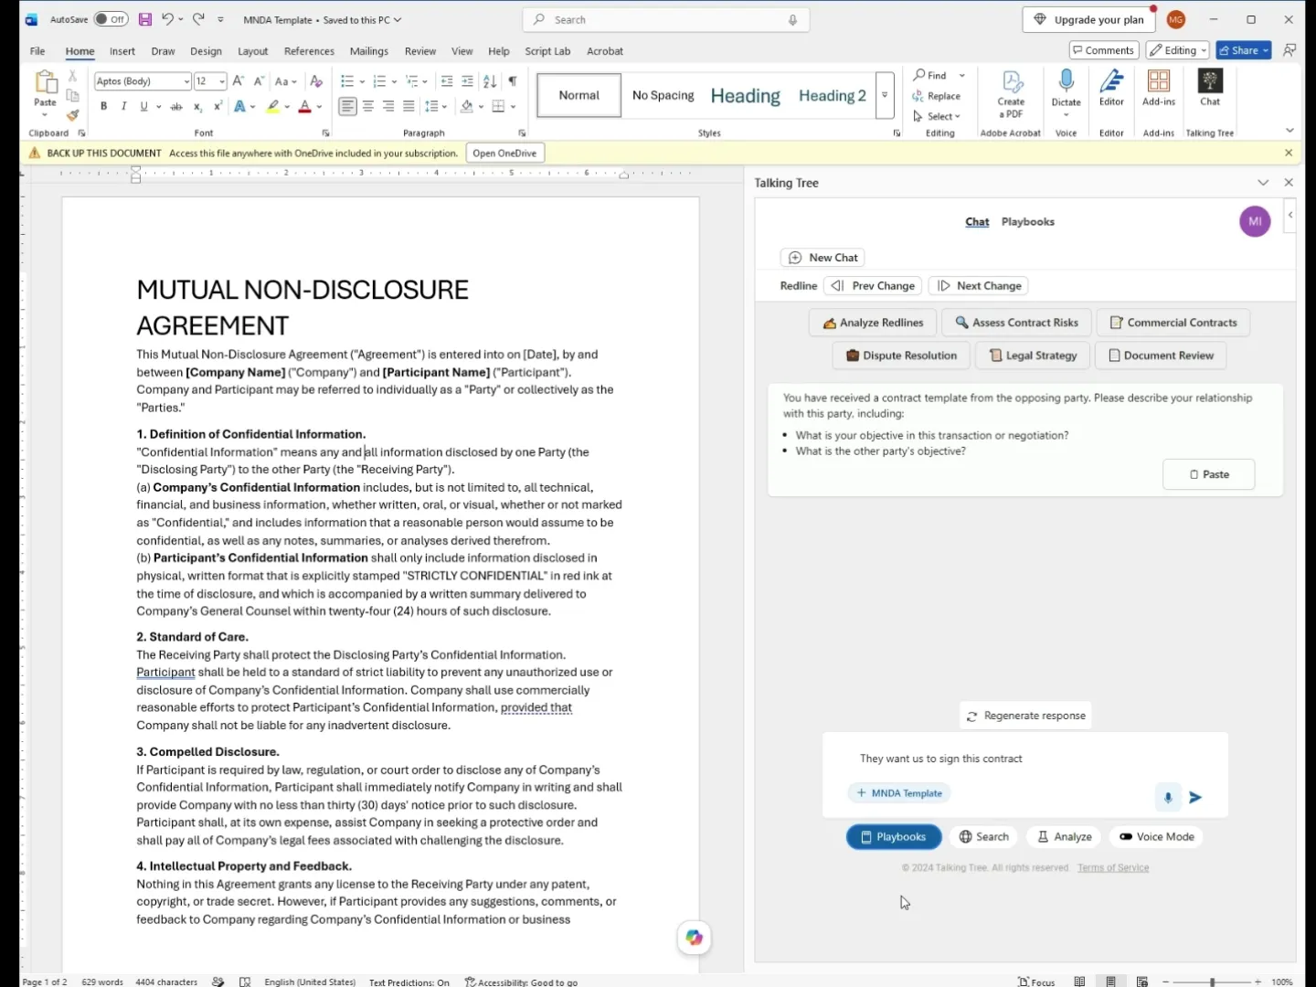Viewport: 1316px width, 987px height.
Task: Toggle Align Right paragraph
Action: tap(388, 107)
